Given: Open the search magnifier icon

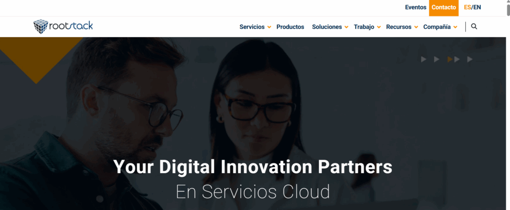Looking at the screenshot, I should tap(474, 27).
